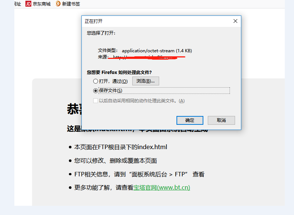Open the partially visible 网址 bookmark
294x215 pixels.
pyautogui.click(x=18, y=4)
